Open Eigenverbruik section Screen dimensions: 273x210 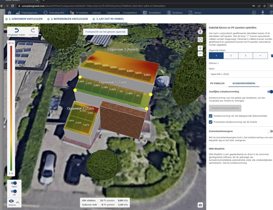click(x=113, y=13)
